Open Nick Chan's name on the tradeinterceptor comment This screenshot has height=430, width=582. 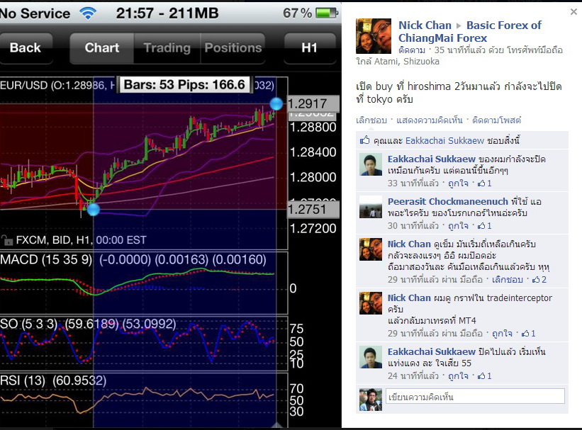(410, 298)
